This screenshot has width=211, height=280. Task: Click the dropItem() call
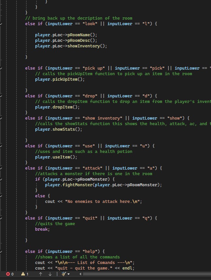pyautogui.click(x=65, y=107)
